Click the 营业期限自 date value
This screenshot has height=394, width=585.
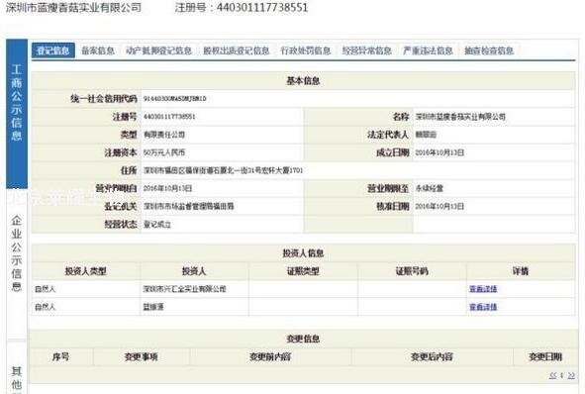pos(167,188)
